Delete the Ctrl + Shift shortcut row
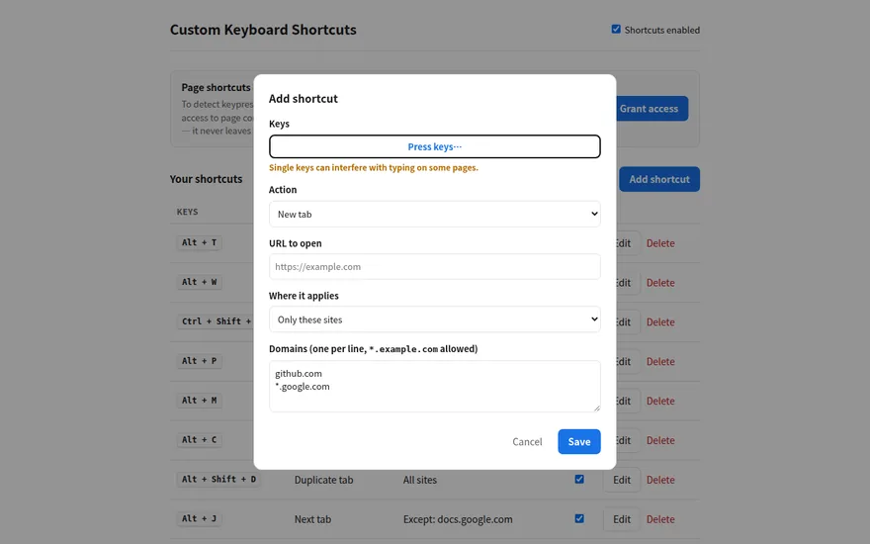The width and height of the screenshot is (870, 544). click(x=660, y=322)
